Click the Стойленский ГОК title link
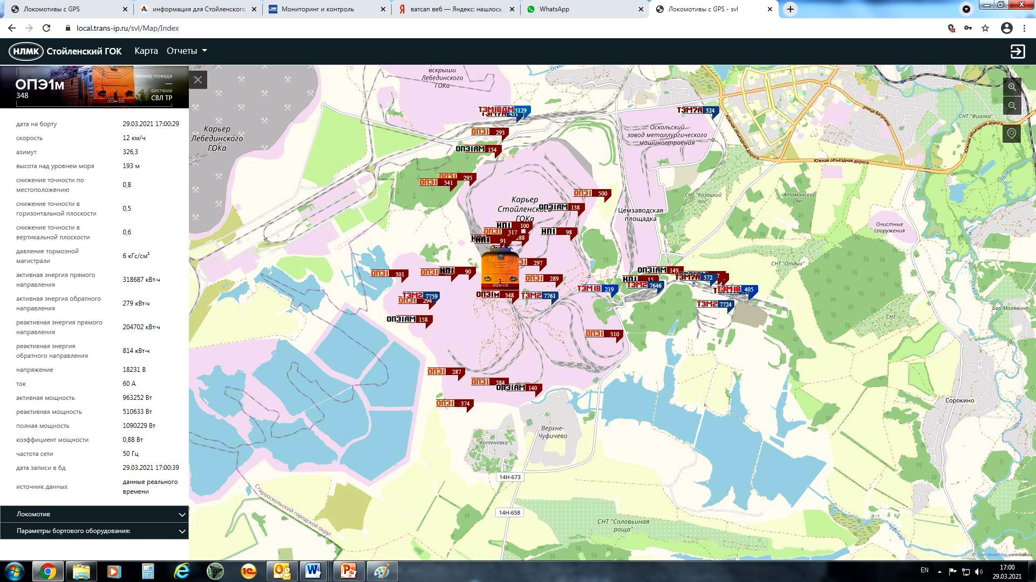 (84, 51)
